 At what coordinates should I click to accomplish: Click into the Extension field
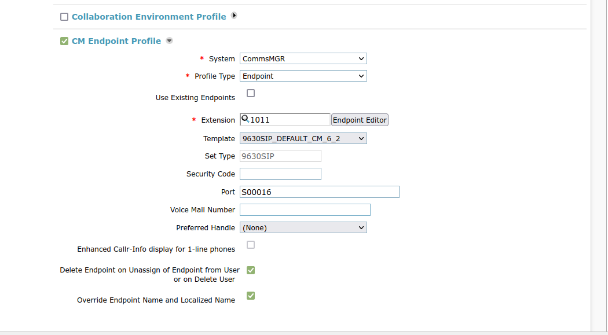[x=290, y=120]
